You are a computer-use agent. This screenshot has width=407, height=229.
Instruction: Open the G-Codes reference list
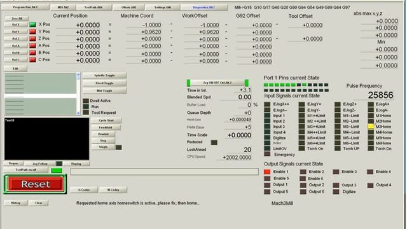[84, 190]
